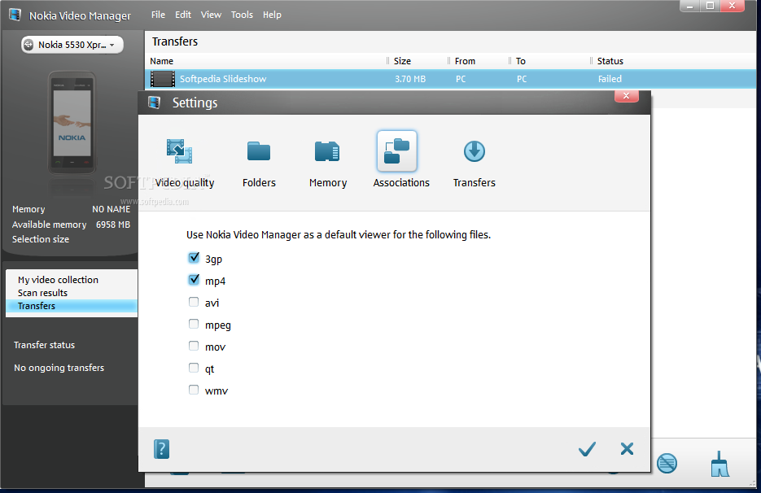
Task: Select My video collection in sidebar
Action: [x=58, y=280]
